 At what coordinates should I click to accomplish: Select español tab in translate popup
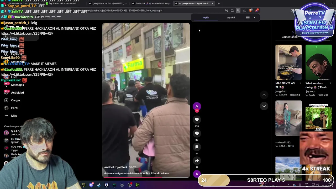pos(231,18)
